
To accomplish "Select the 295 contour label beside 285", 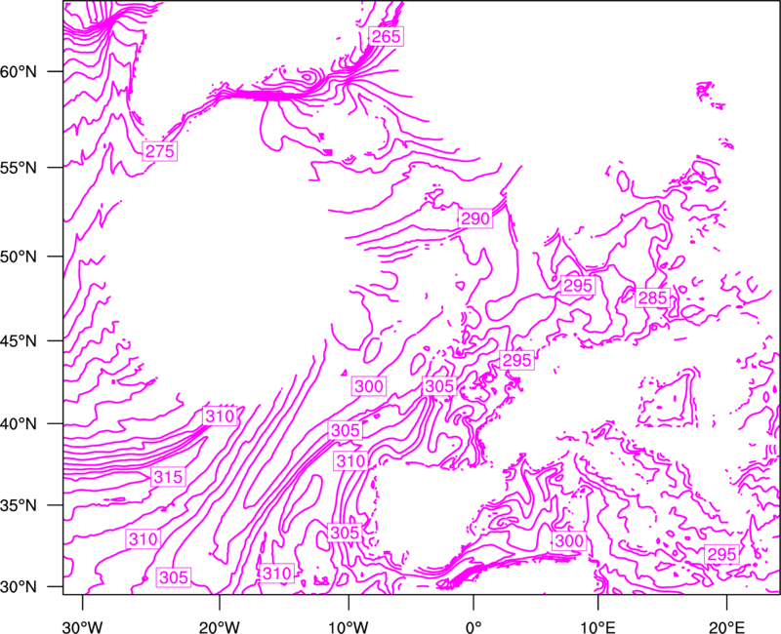I will [x=577, y=286].
